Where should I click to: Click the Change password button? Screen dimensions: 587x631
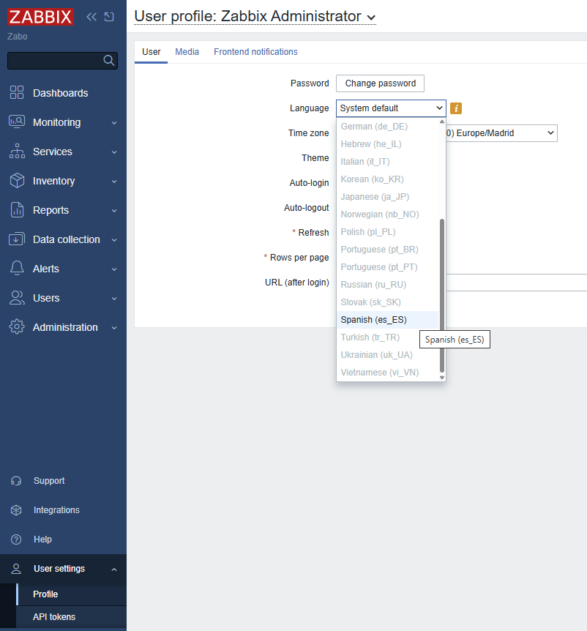tap(380, 83)
